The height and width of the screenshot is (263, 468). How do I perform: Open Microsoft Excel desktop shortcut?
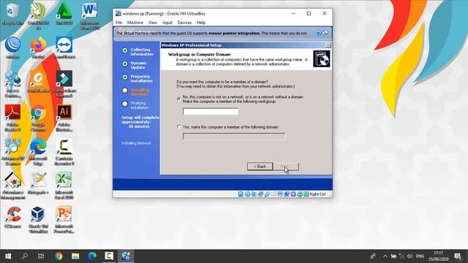[64, 186]
